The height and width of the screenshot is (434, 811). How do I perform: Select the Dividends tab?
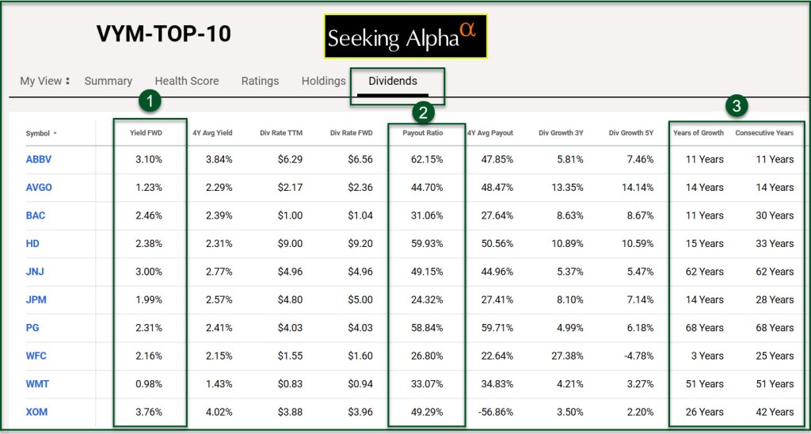393,81
